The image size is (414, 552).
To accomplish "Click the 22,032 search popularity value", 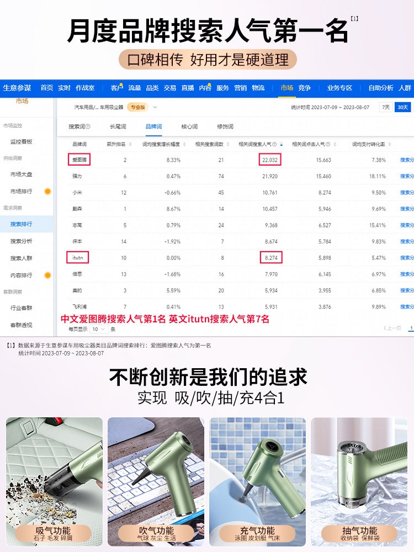I will click(270, 160).
